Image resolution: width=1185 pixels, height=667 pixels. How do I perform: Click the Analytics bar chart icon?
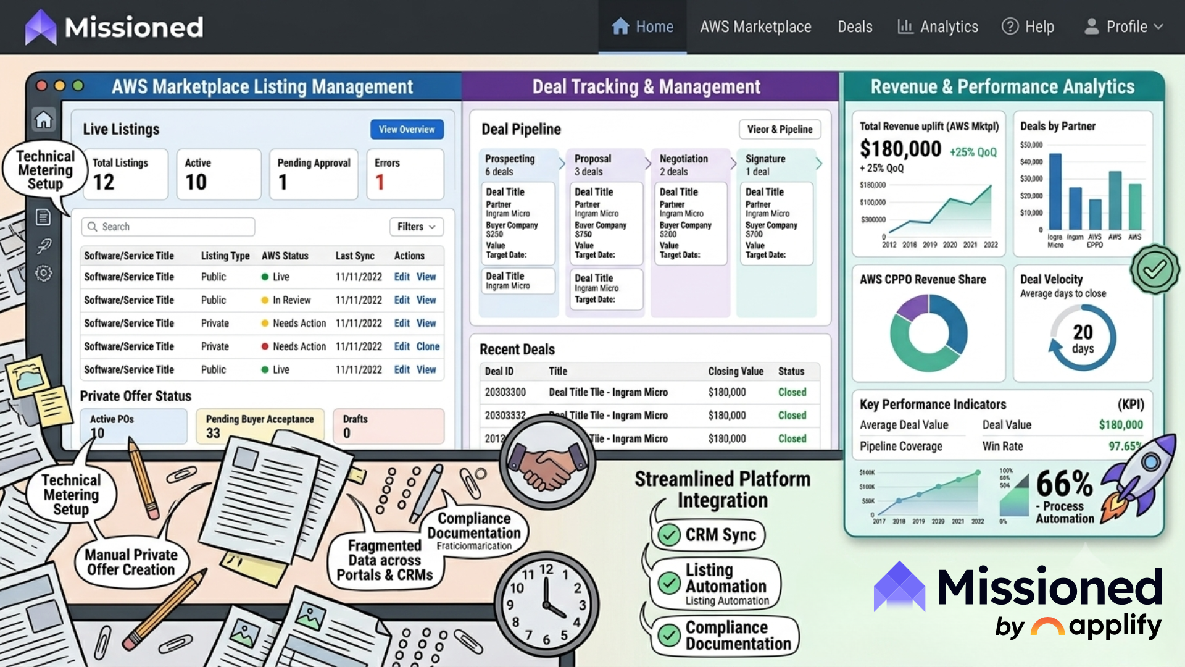pos(905,27)
